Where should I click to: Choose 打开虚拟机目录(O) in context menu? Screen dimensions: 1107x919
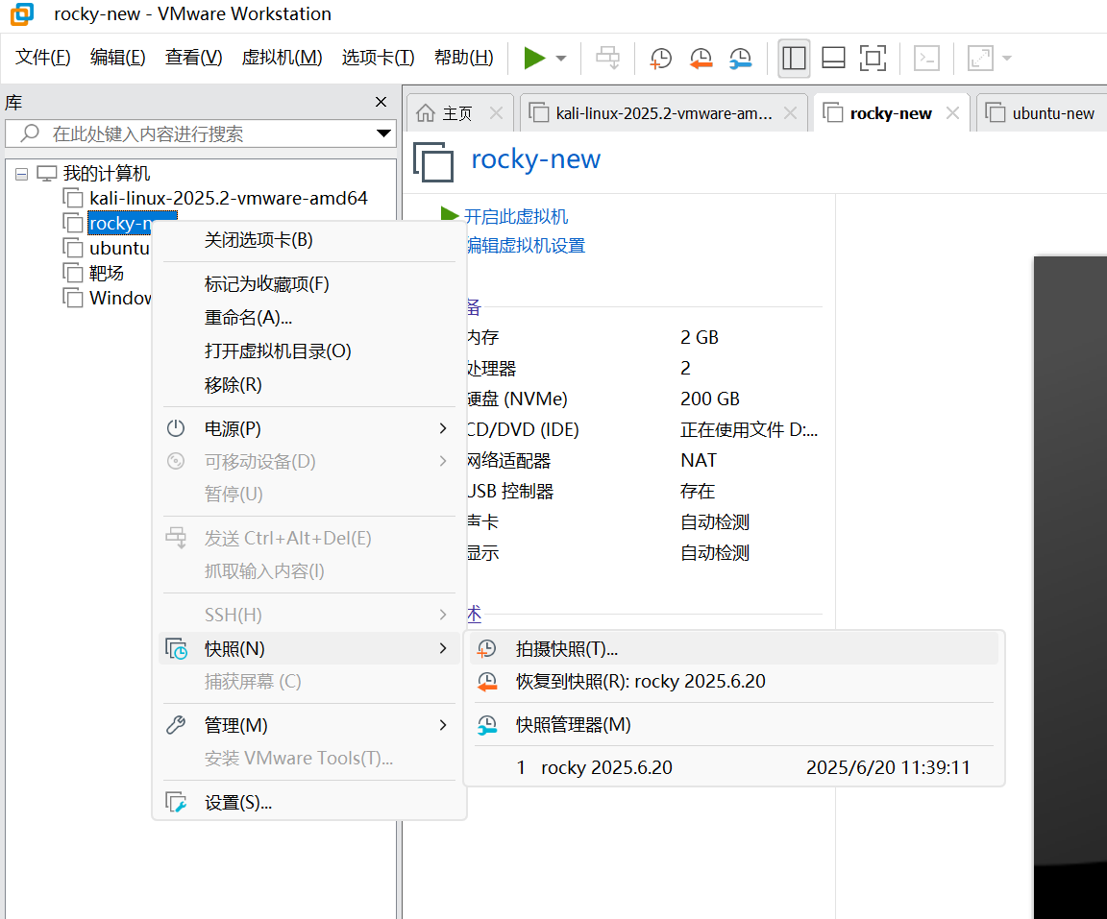[309, 351]
